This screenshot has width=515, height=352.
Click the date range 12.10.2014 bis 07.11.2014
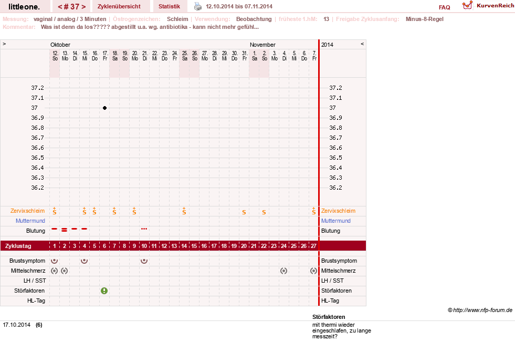pos(239,6)
